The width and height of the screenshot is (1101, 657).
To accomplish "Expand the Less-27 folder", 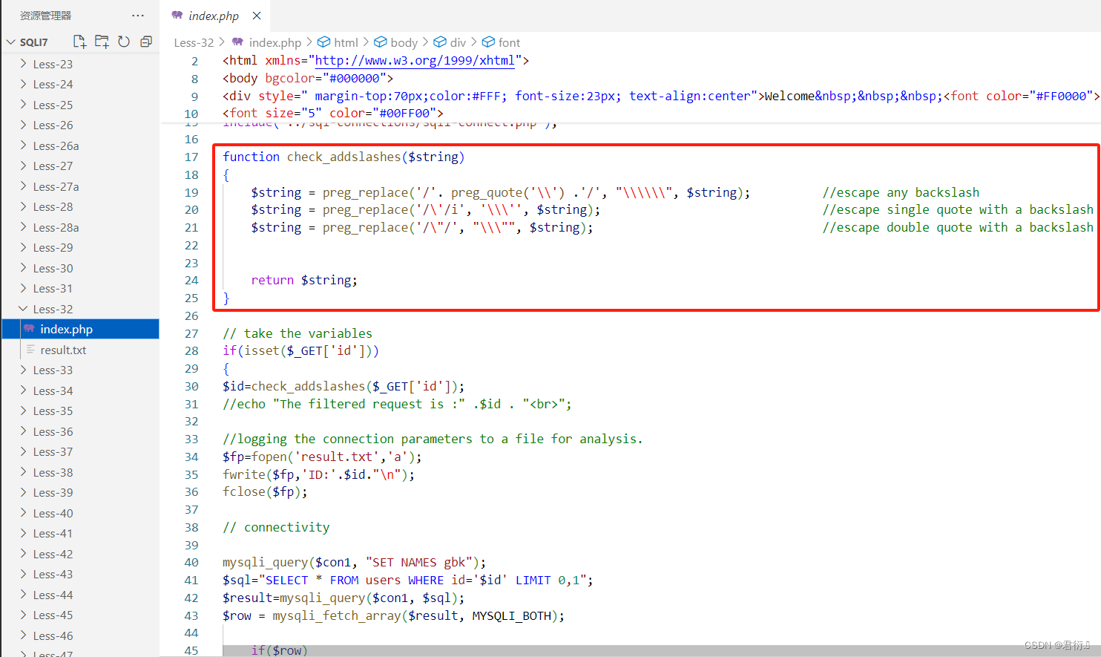I will [x=79, y=166].
